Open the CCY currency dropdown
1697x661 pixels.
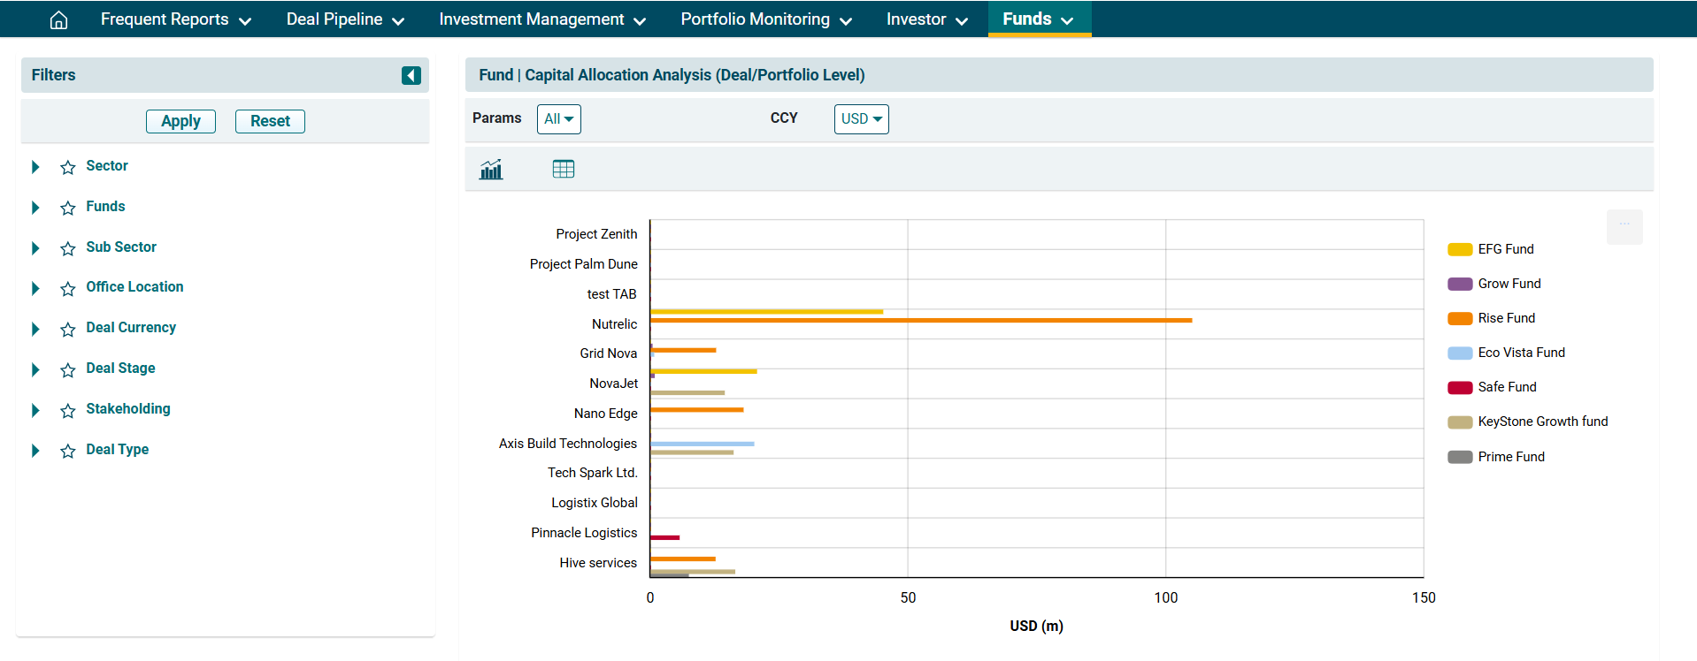861,119
